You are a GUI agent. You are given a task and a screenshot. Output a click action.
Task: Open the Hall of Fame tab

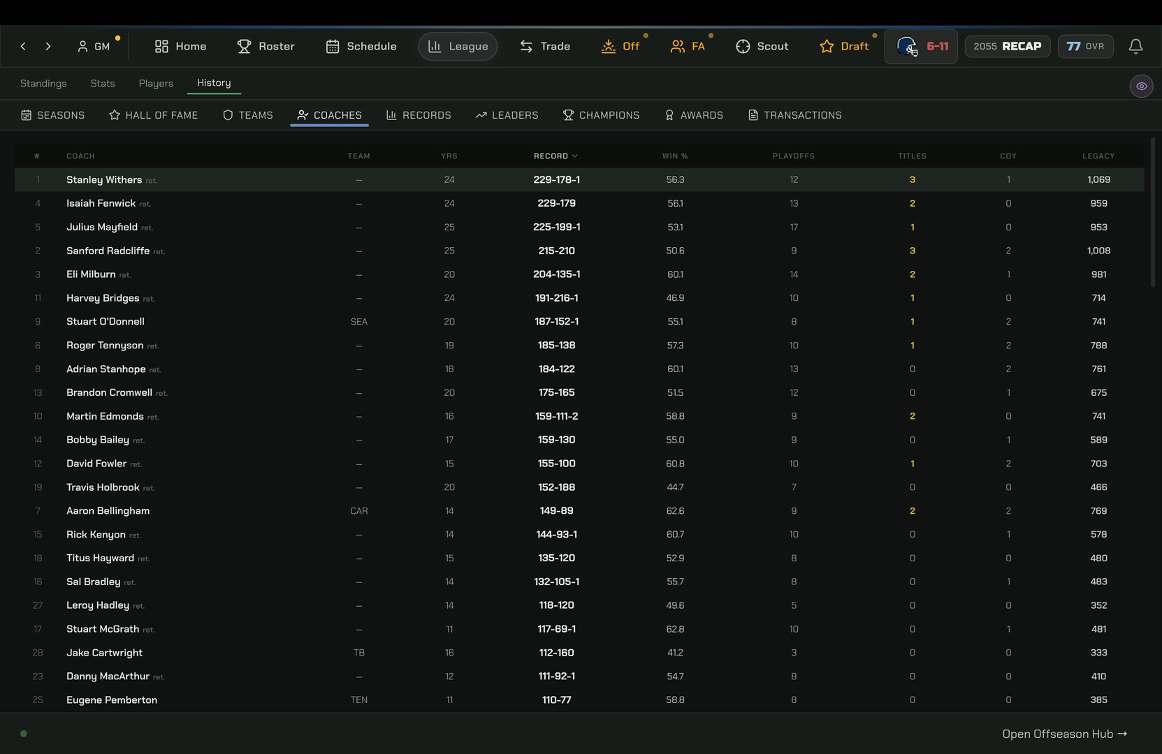(154, 115)
